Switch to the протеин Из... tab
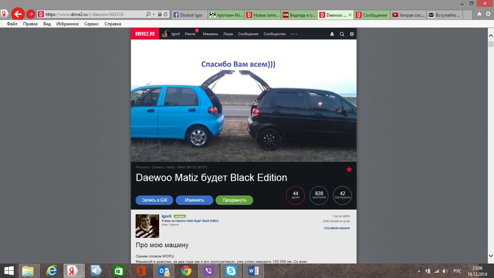The image size is (494, 278). [x=226, y=15]
